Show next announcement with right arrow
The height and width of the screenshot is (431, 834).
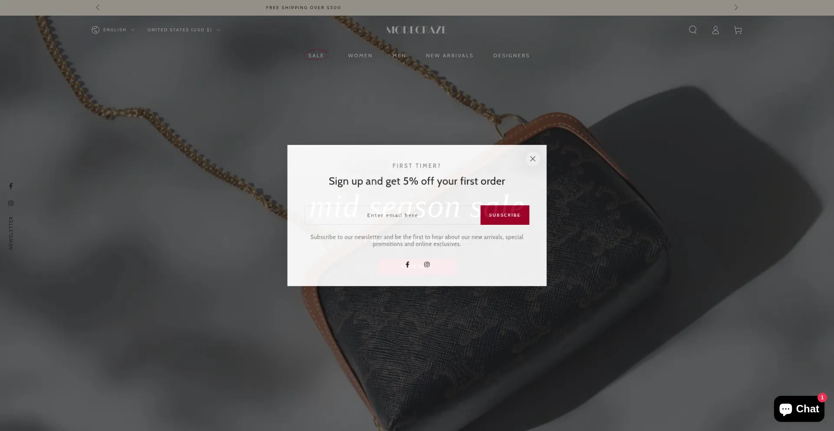tap(736, 7)
